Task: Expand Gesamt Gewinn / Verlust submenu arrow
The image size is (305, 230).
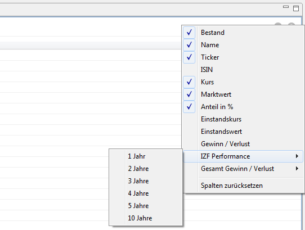Action: [297, 169]
